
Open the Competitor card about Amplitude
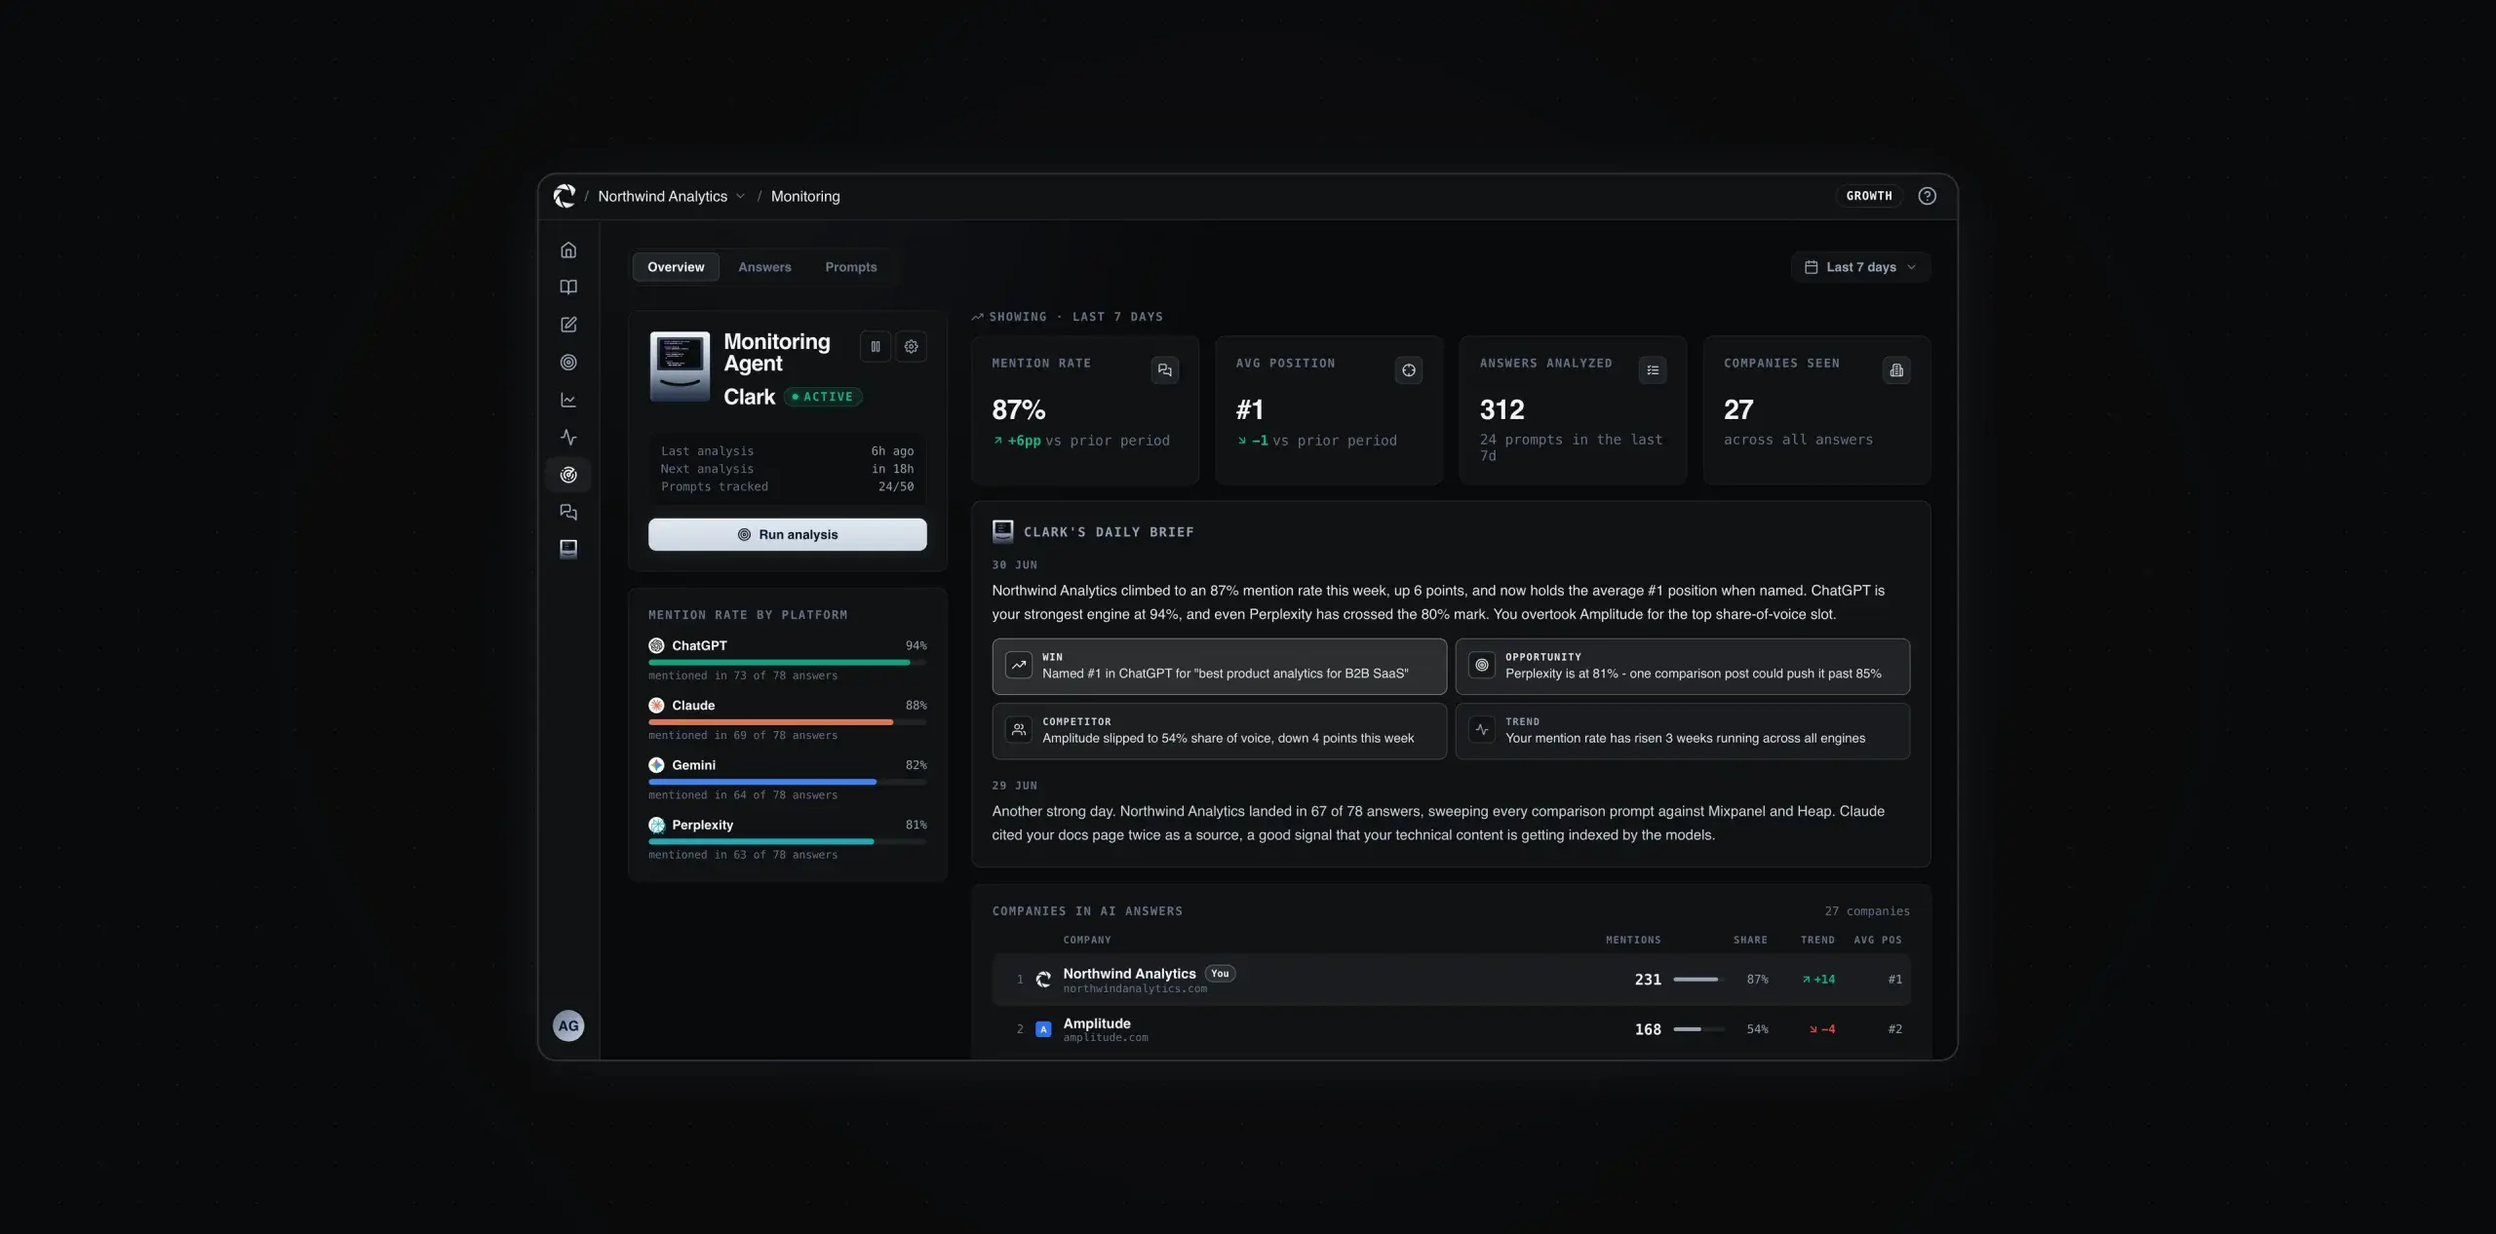(1219, 731)
